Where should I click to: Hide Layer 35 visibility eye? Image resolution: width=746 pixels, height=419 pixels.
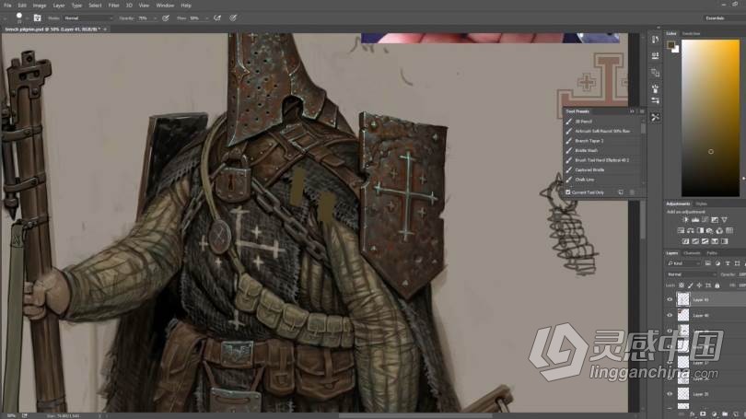(670, 394)
